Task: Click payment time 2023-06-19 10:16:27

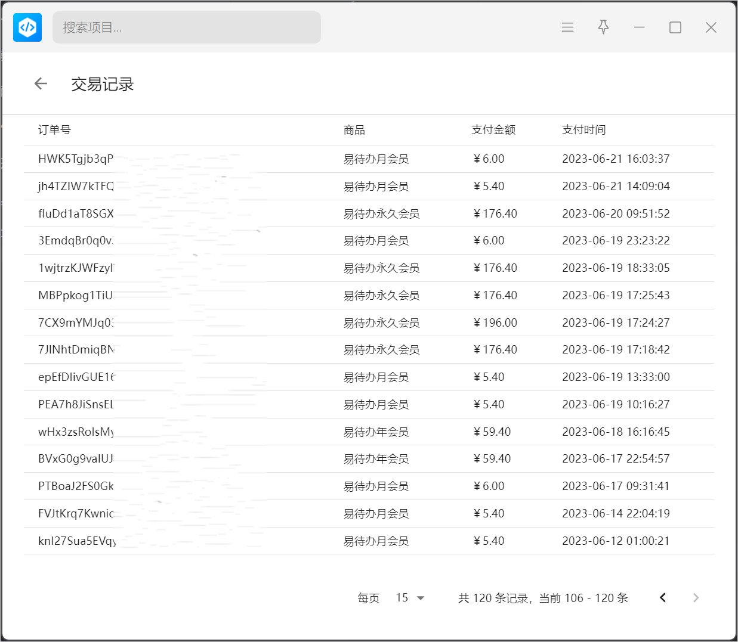Action: tap(616, 405)
